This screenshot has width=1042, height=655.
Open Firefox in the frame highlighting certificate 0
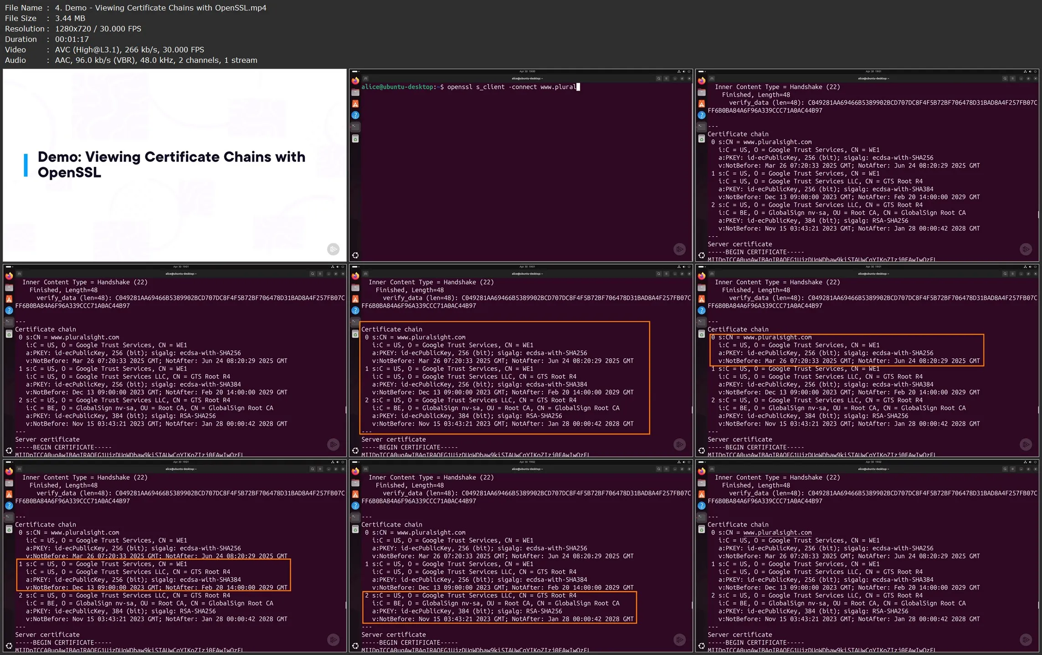(702, 276)
